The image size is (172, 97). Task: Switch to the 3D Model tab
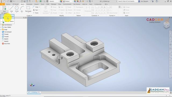coord(16,4)
